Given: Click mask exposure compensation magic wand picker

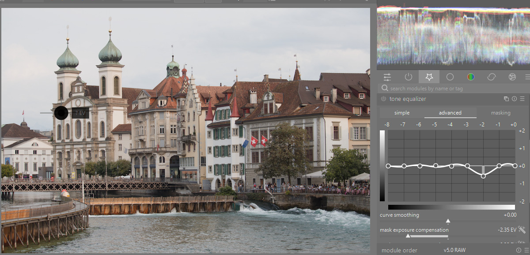Looking at the screenshot, I should tap(522, 229).
